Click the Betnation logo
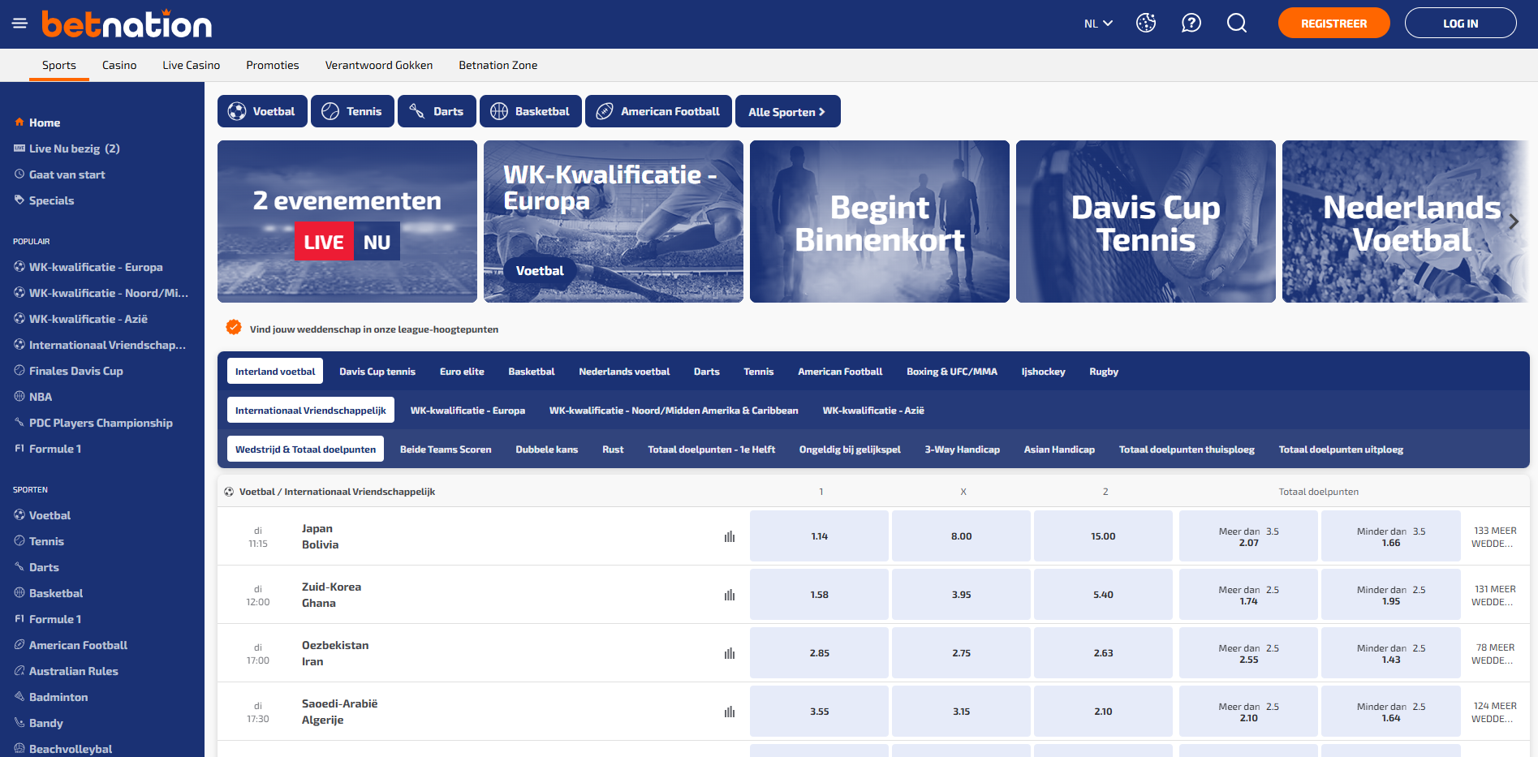1538x757 pixels. (x=127, y=24)
